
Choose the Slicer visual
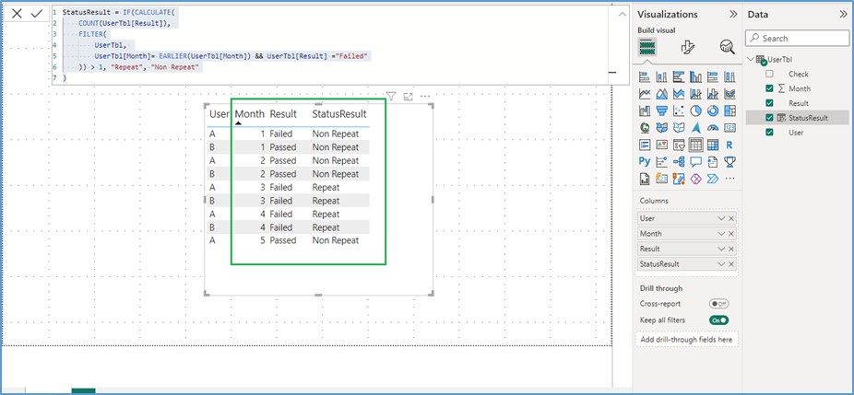pos(679,145)
